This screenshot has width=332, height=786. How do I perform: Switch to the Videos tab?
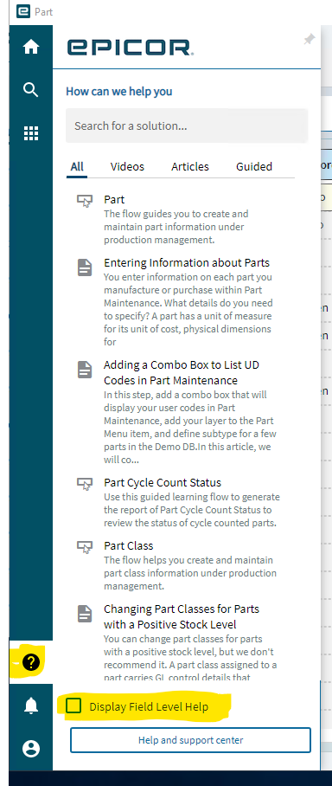127,167
